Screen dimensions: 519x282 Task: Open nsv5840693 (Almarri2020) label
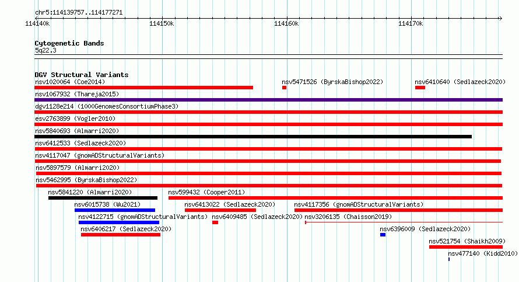(77, 131)
